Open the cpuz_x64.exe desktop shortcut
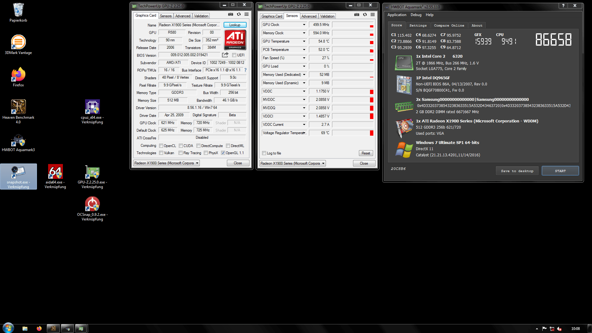This screenshot has height=333, width=592. [92, 112]
